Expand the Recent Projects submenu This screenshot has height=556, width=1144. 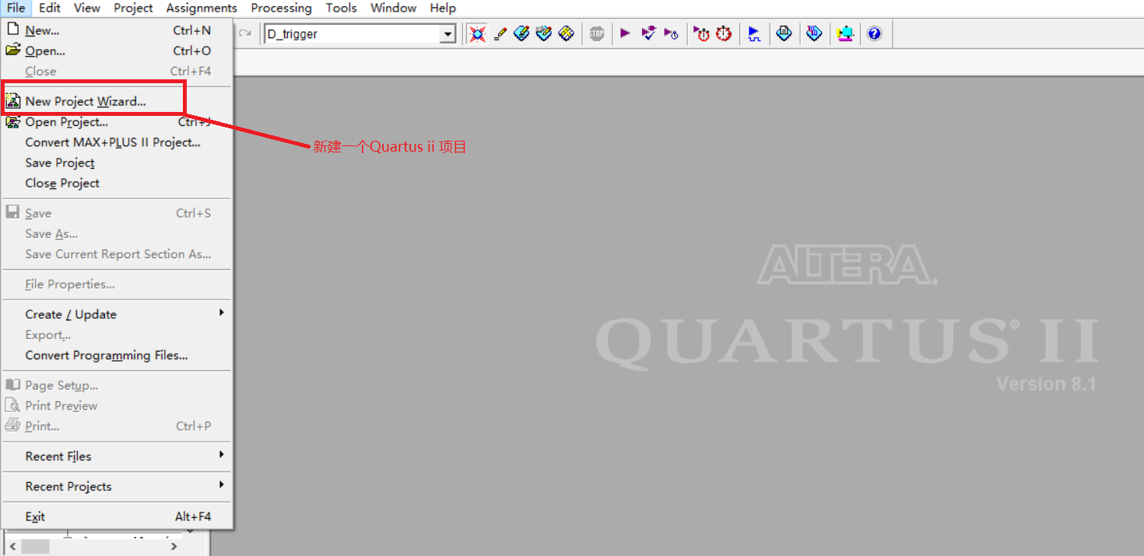pyautogui.click(x=67, y=486)
